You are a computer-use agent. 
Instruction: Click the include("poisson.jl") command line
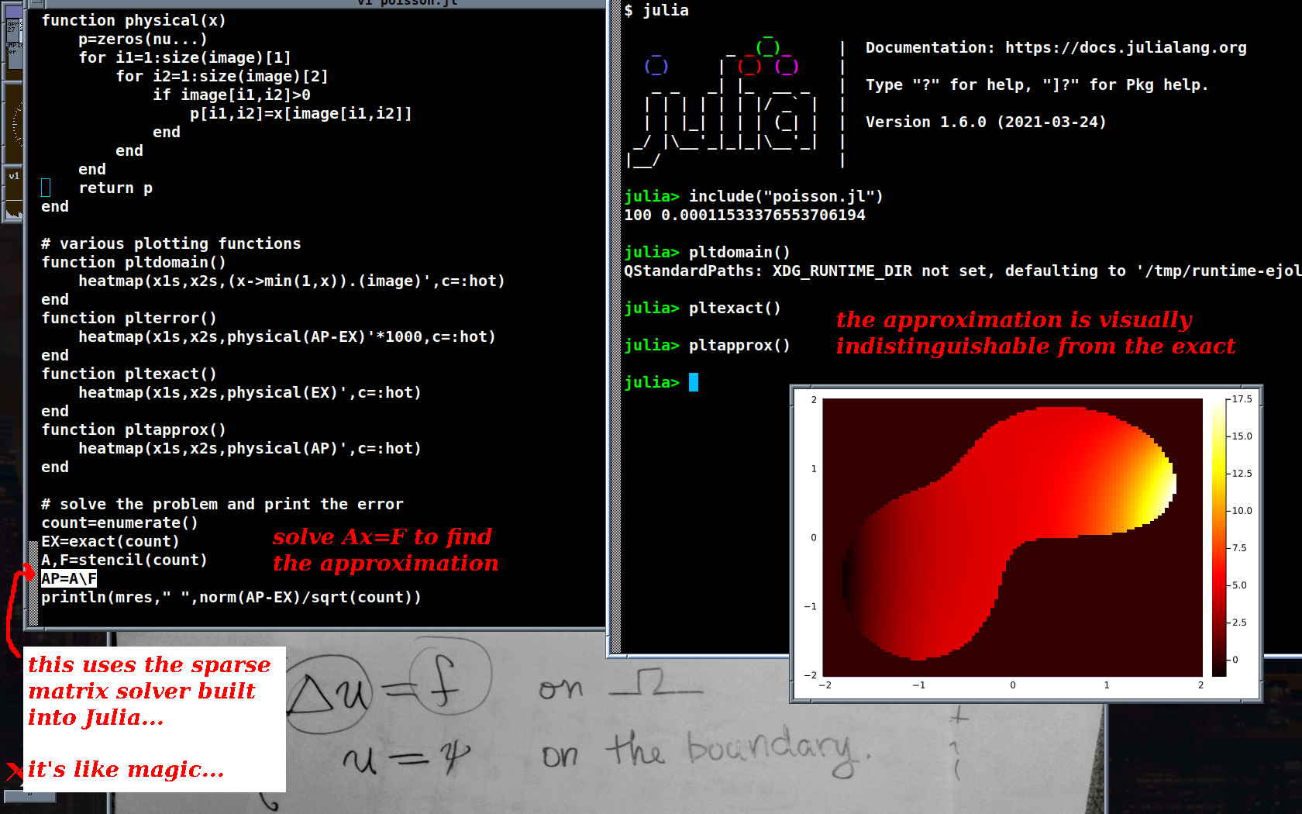pyautogui.click(x=785, y=197)
